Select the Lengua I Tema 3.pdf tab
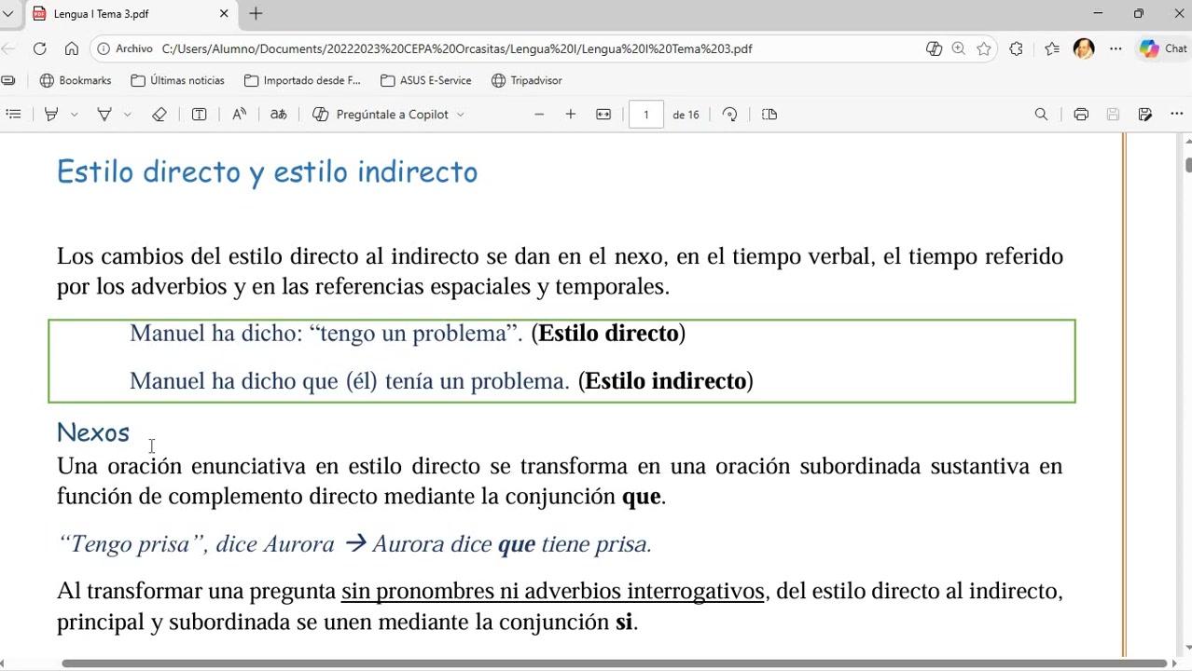Screen dimensions: 1192x671 (x=131, y=14)
